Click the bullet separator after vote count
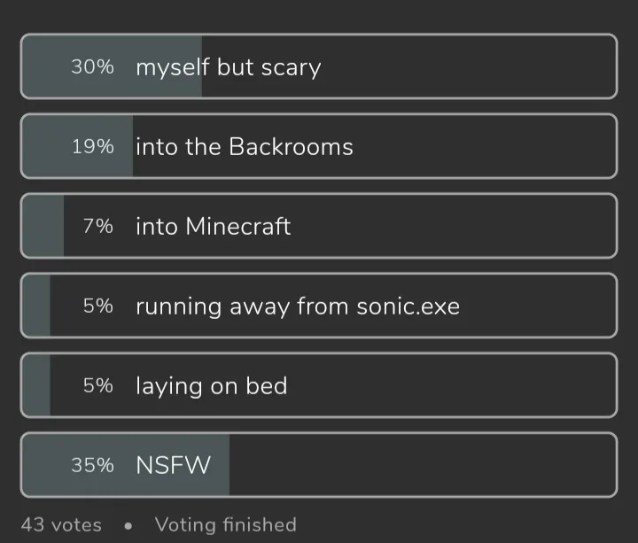This screenshot has width=638, height=543. (128, 526)
